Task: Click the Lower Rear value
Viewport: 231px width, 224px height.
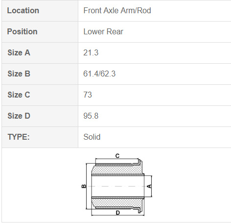Action: tap(103, 32)
